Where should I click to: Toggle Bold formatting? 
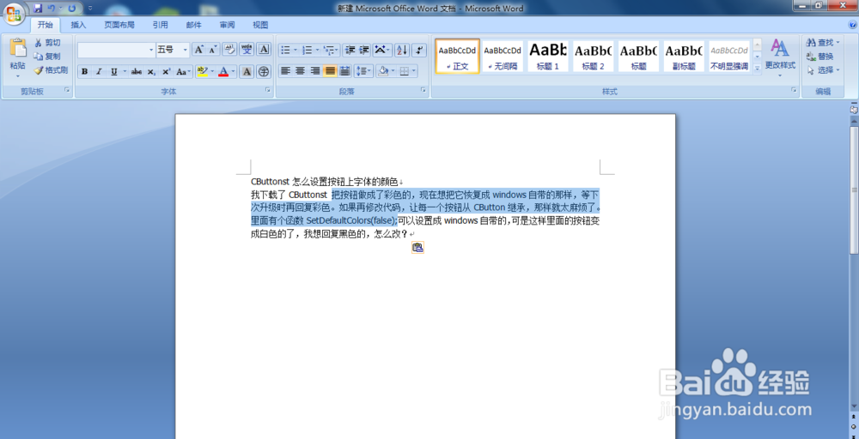click(84, 72)
